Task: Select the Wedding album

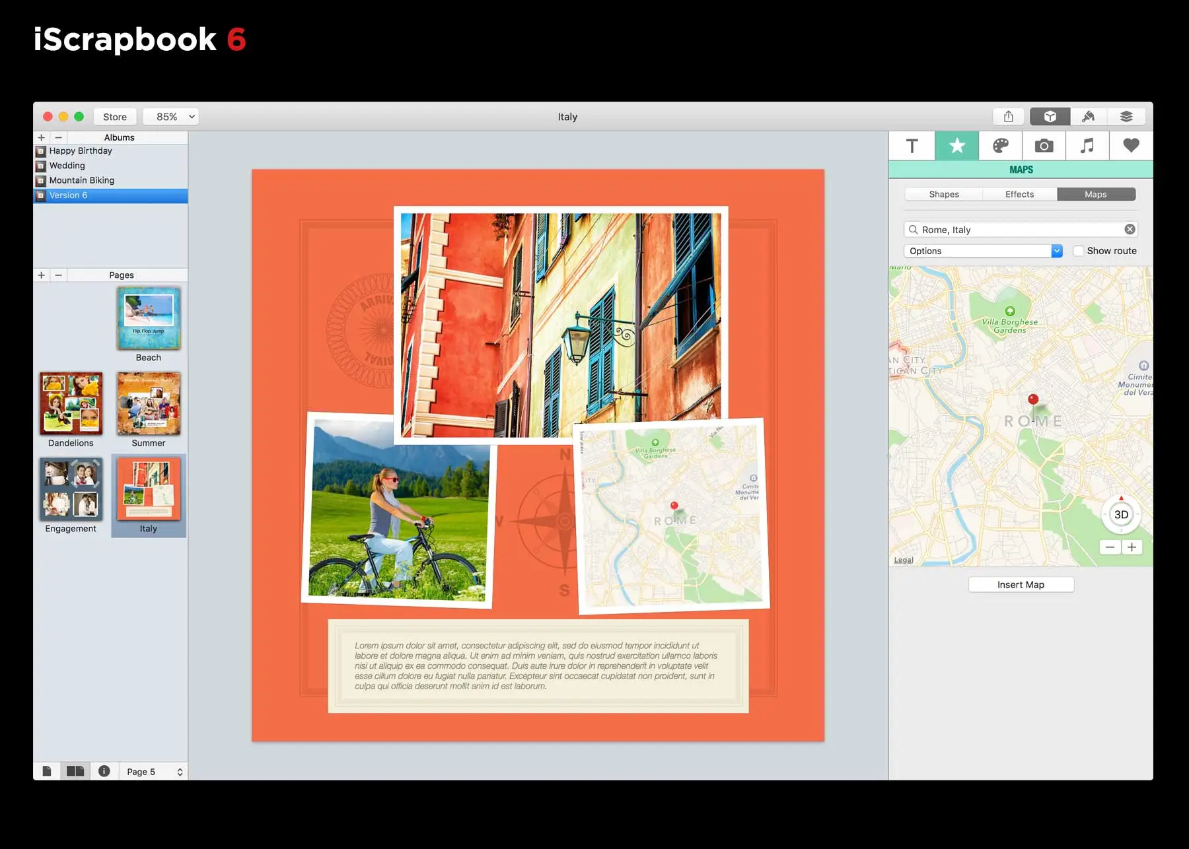Action: point(110,166)
